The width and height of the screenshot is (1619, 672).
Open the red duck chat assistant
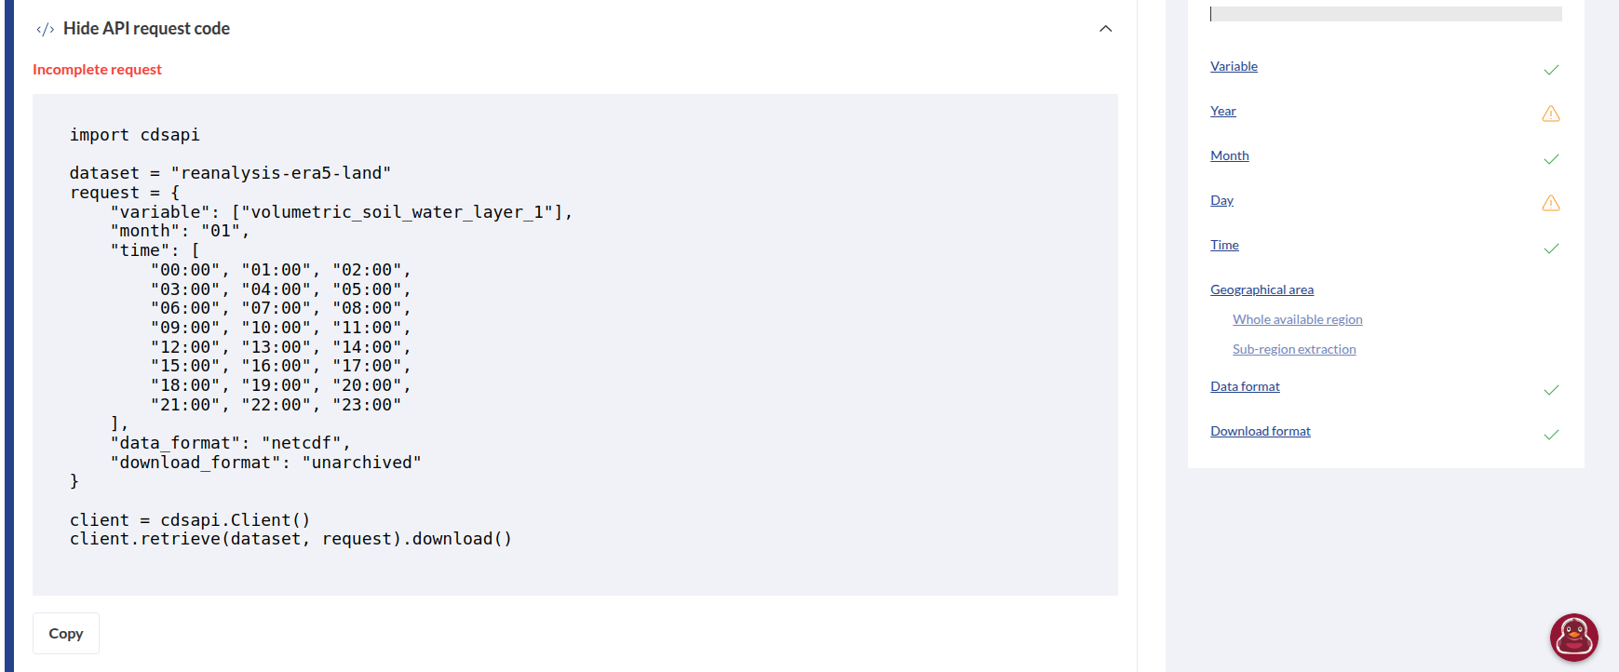[1573, 638]
